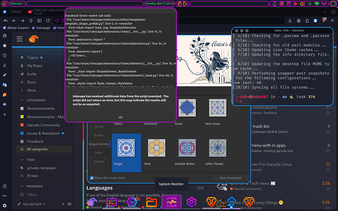The height and width of the screenshot is (211, 338).
Task: Click the lock screen icon in top panel
Action: tap(180, 3)
